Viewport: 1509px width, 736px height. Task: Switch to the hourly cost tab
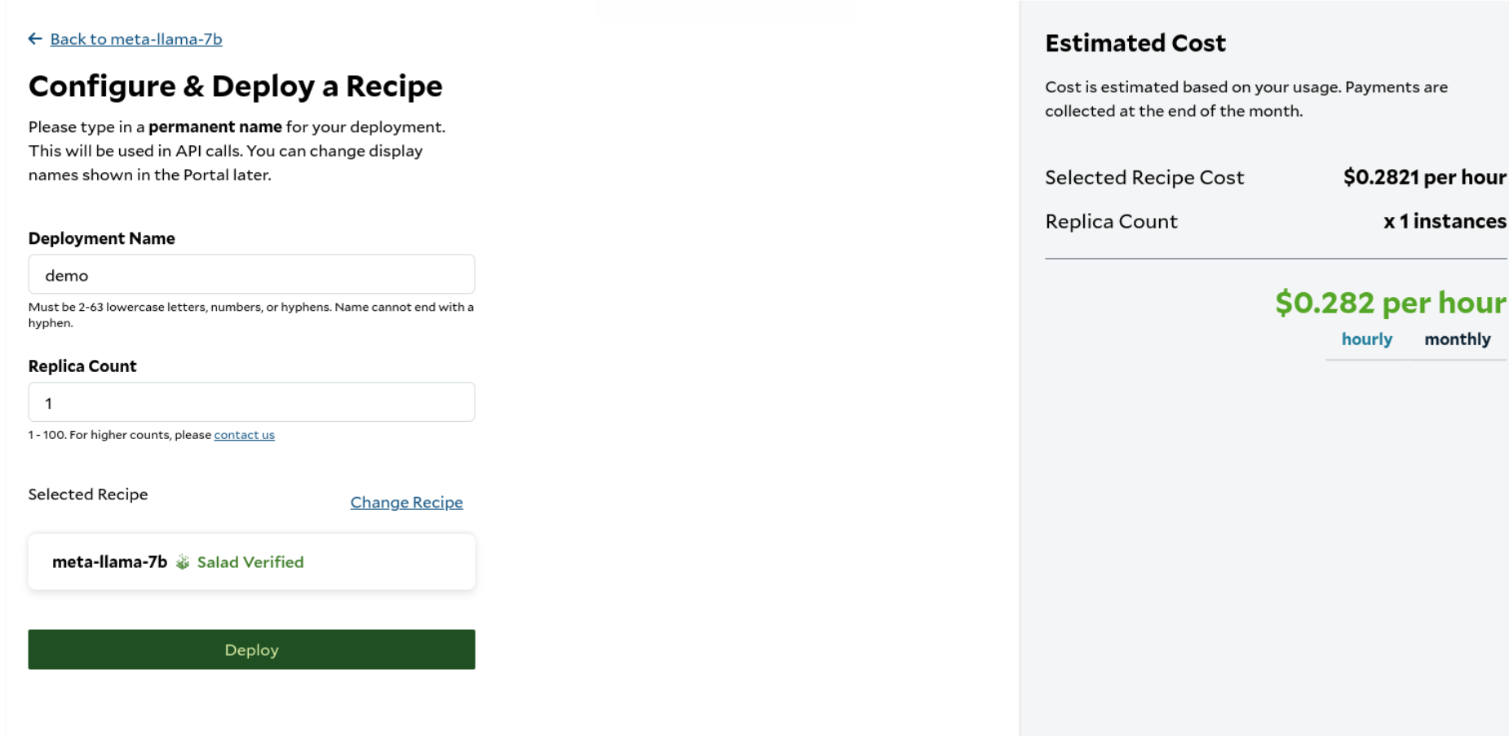tap(1367, 339)
